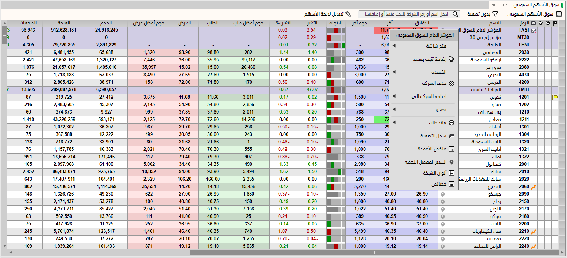This screenshot has width=567, height=258.
Task: Click the envelope column header icon
Action: coord(534,23)
